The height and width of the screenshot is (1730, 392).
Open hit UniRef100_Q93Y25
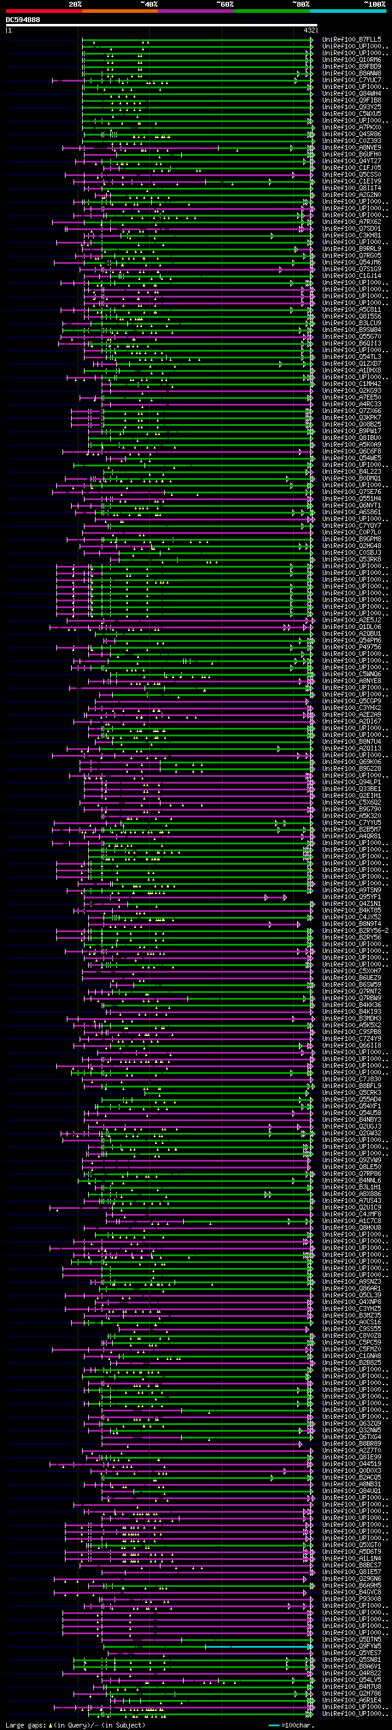[352, 107]
